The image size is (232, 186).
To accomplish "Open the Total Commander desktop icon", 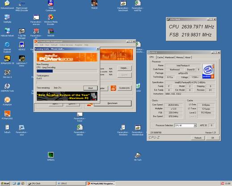I will coord(51,6).
